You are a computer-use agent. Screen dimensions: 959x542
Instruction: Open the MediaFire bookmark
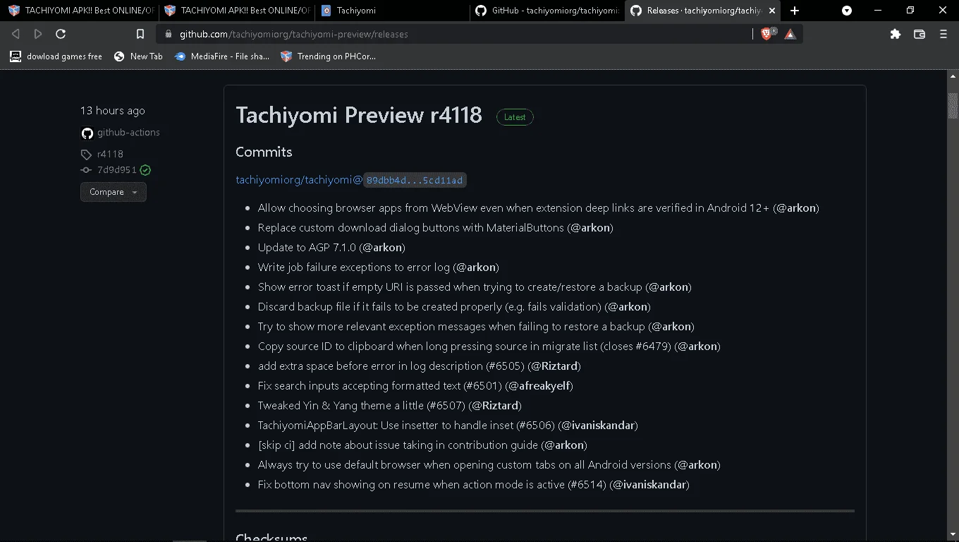pyautogui.click(x=222, y=56)
